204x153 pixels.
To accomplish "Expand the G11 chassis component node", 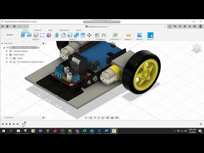I will coord(7,62).
